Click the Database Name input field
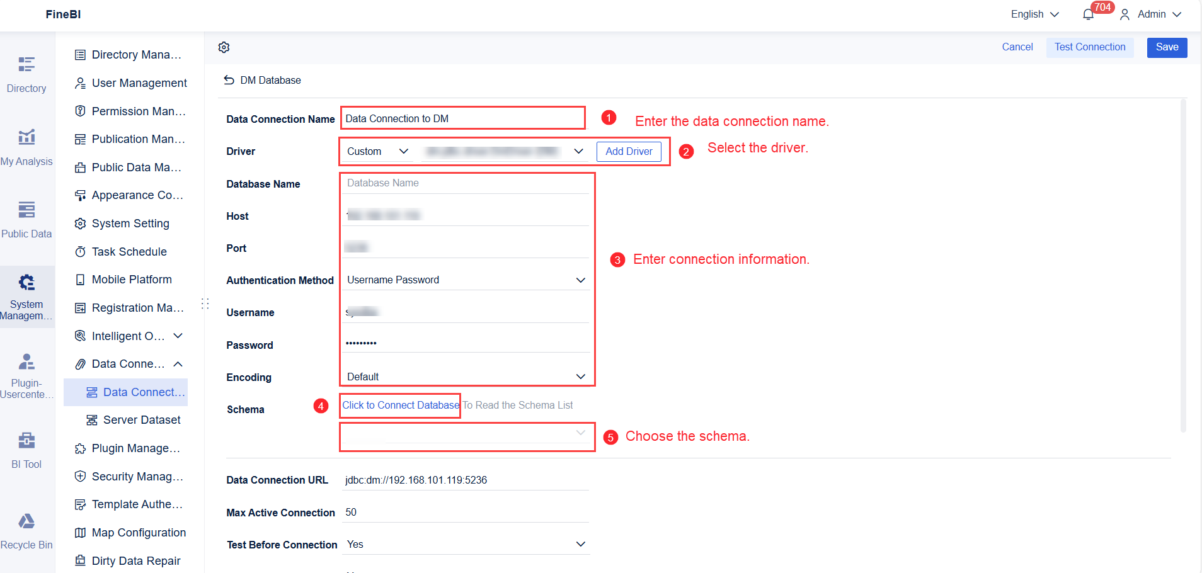 (x=466, y=183)
